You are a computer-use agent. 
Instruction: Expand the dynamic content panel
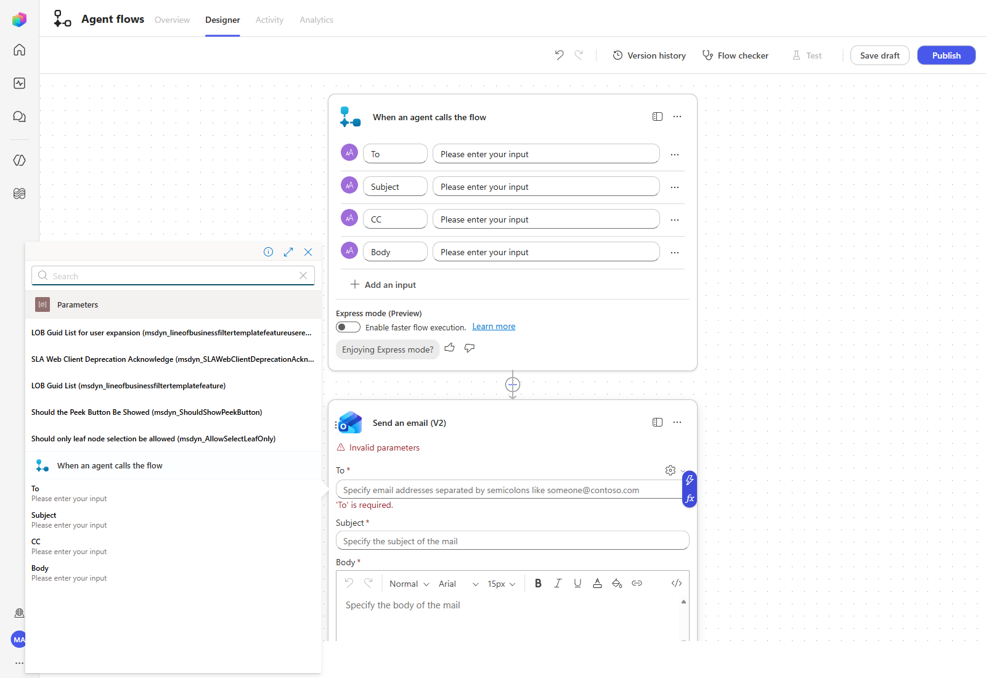click(x=288, y=251)
